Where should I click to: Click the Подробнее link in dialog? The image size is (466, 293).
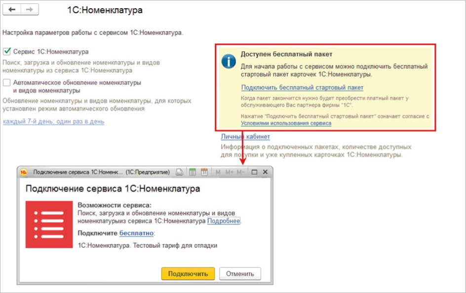[224, 221]
